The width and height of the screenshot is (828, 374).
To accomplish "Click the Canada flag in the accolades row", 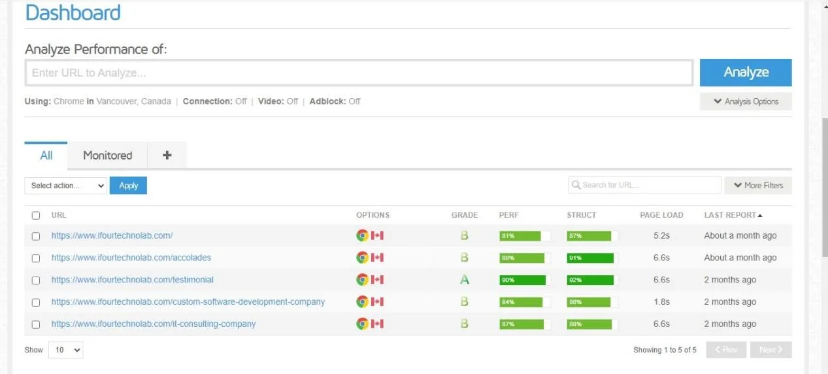I will (x=377, y=258).
